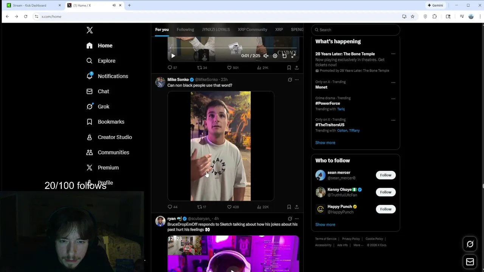Open video settings gear on top video
The width and height of the screenshot is (484, 272).
(x=275, y=56)
